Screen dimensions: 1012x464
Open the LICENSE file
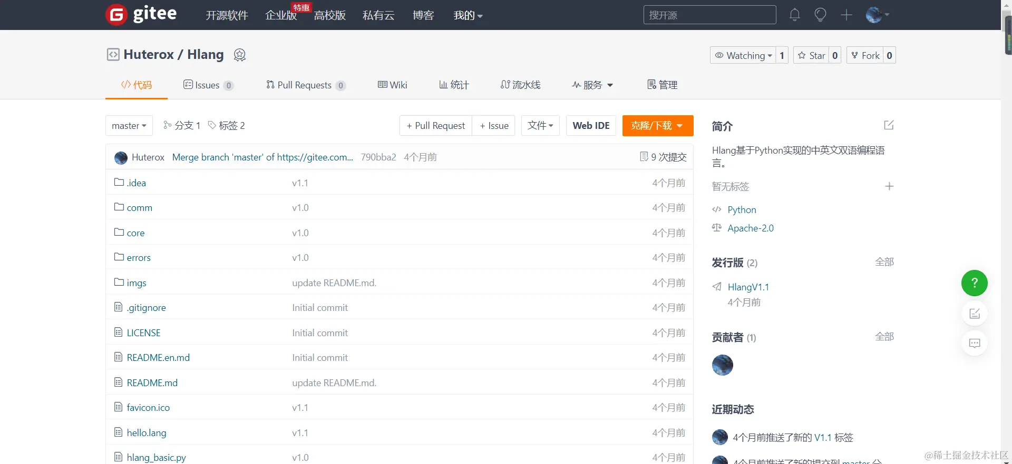click(x=143, y=332)
